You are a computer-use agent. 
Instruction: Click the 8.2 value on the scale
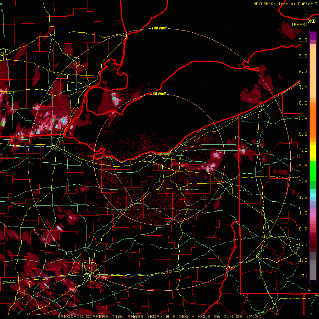[x=303, y=71]
